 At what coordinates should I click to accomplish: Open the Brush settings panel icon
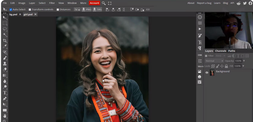[x=200, y=35]
